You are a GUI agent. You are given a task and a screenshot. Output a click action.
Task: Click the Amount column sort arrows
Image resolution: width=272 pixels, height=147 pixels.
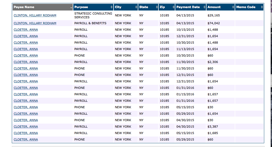[233, 7]
